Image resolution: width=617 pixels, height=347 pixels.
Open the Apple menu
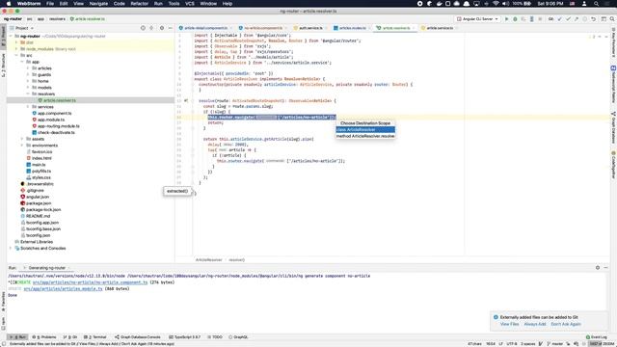click(9, 4)
